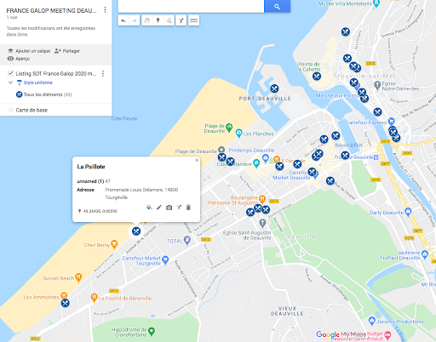
Task: Edit La Paillote with pencil icon
Action: [x=159, y=208]
